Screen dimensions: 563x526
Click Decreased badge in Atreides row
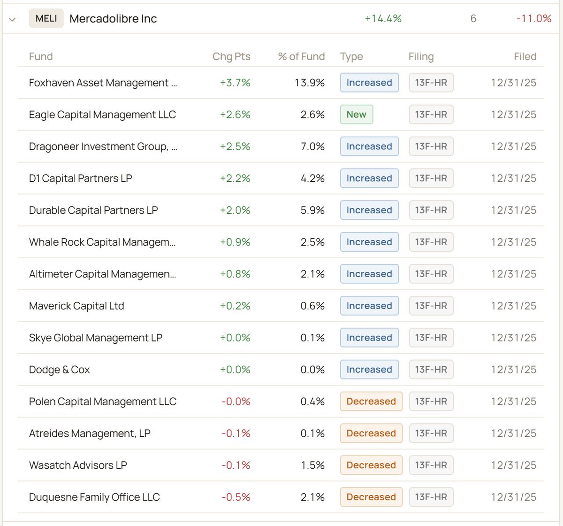[371, 433]
